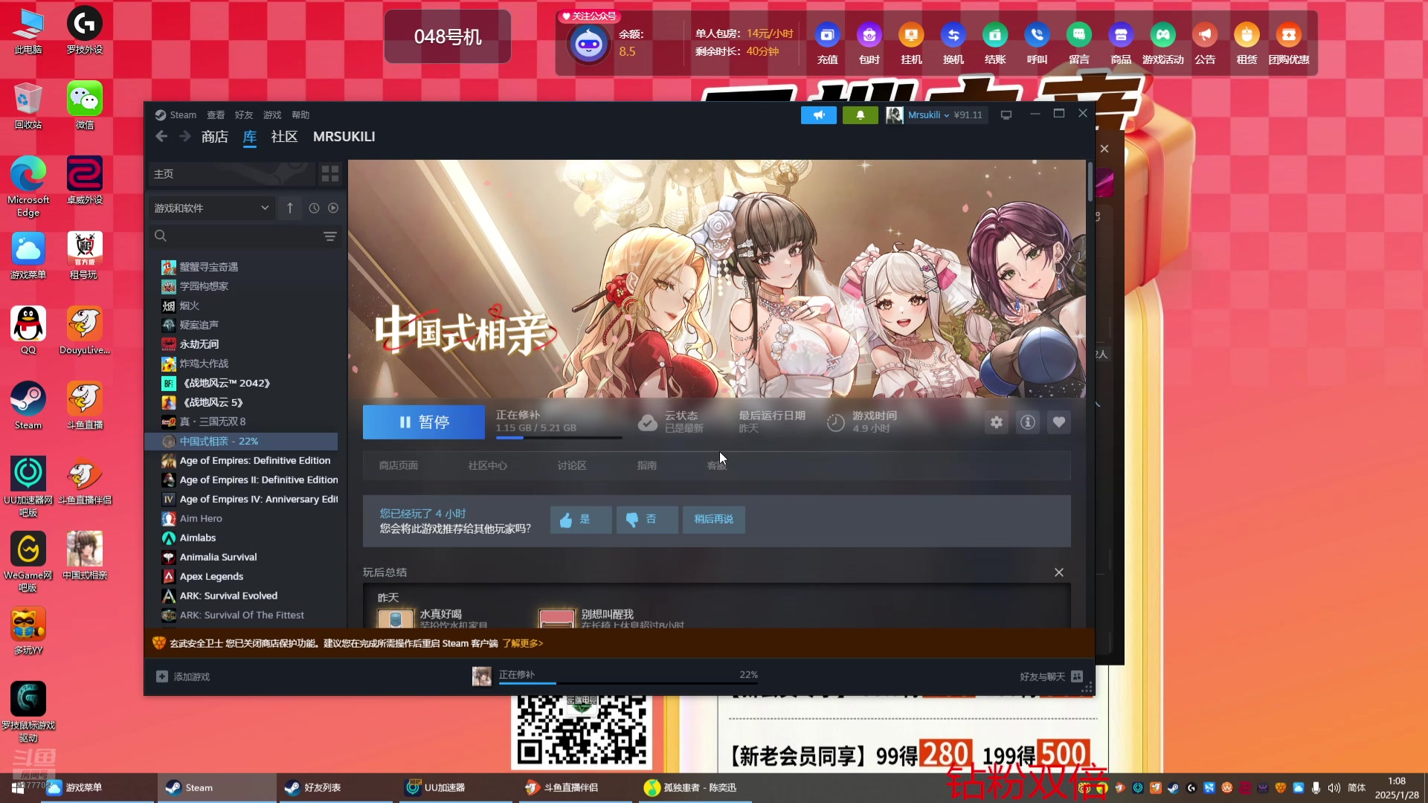Viewport: 1428px width, 803px height.
Task: Open game info icon
Action: (x=1027, y=422)
